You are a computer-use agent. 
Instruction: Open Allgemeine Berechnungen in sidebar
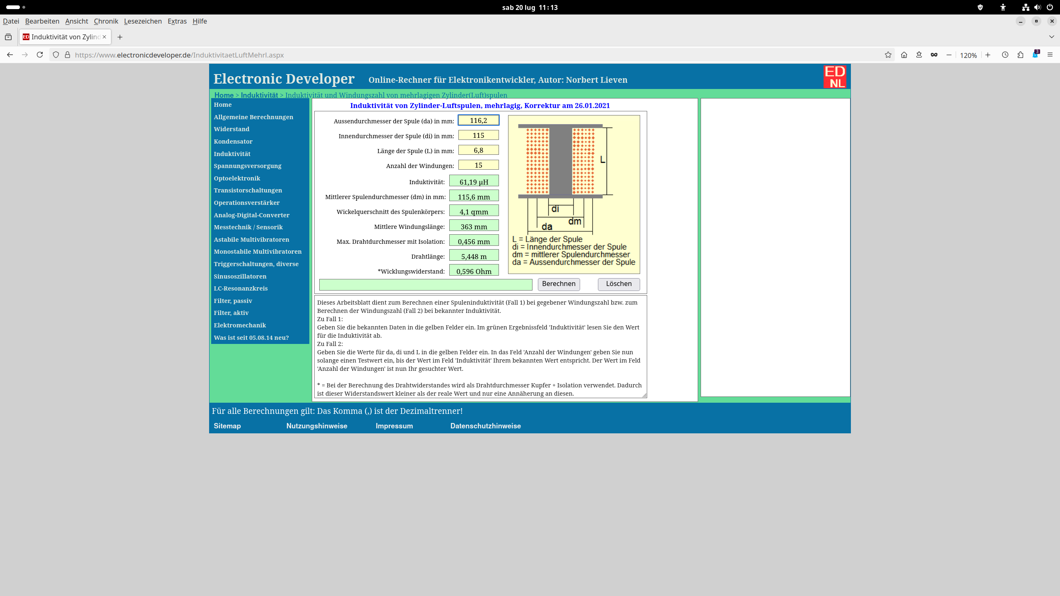[253, 117]
